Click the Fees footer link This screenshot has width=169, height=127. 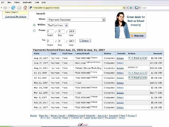pyautogui.click(x=123, y=115)
